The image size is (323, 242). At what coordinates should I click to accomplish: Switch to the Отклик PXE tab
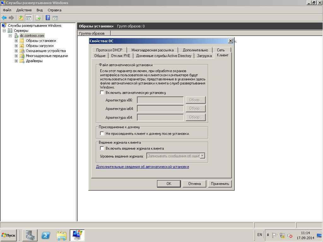(121, 56)
